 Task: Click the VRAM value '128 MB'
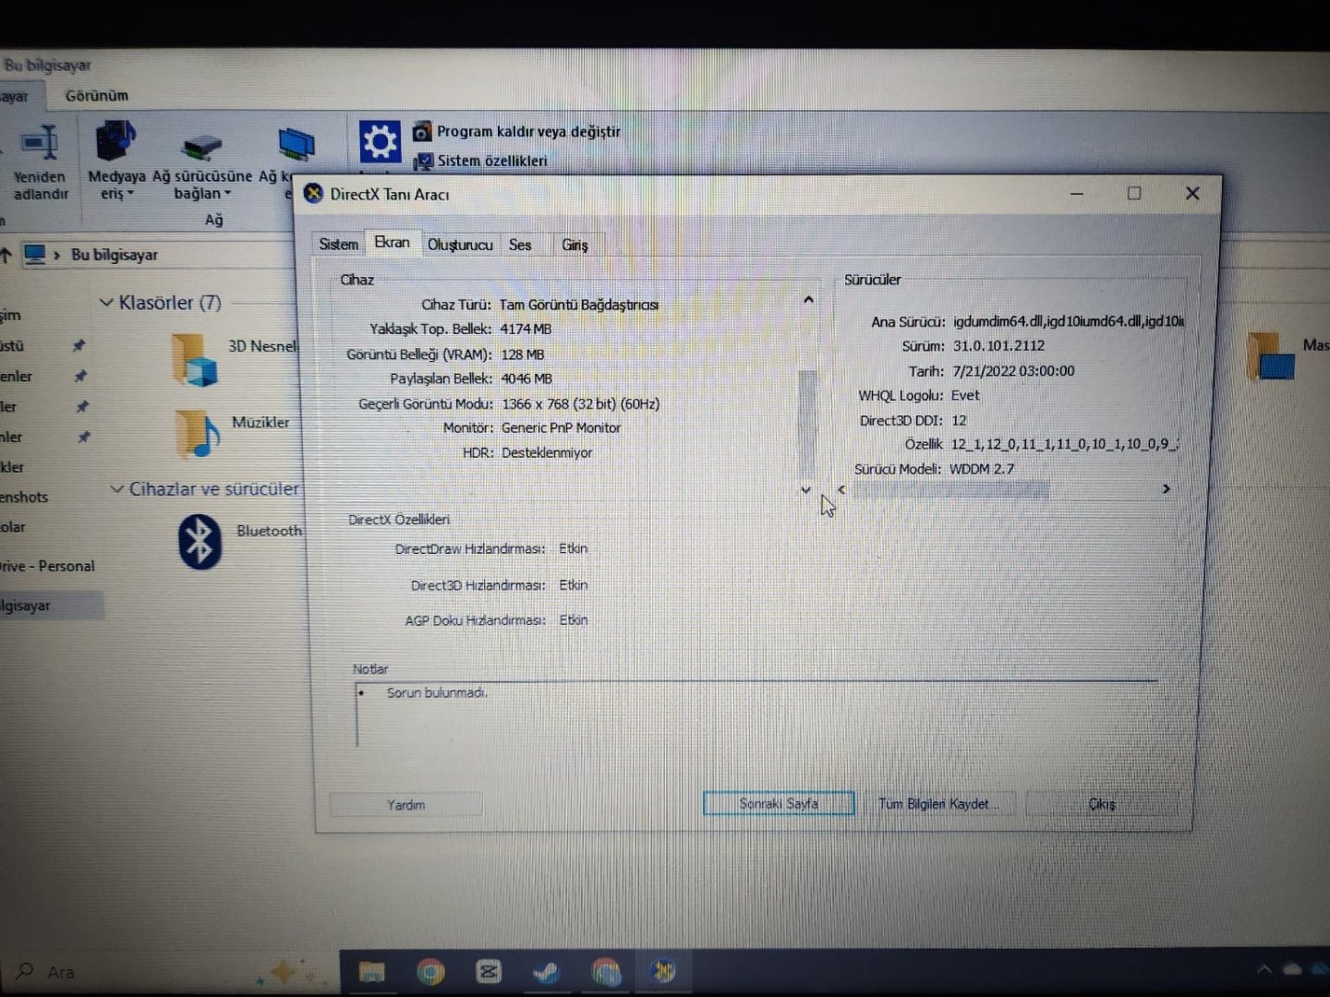523,354
